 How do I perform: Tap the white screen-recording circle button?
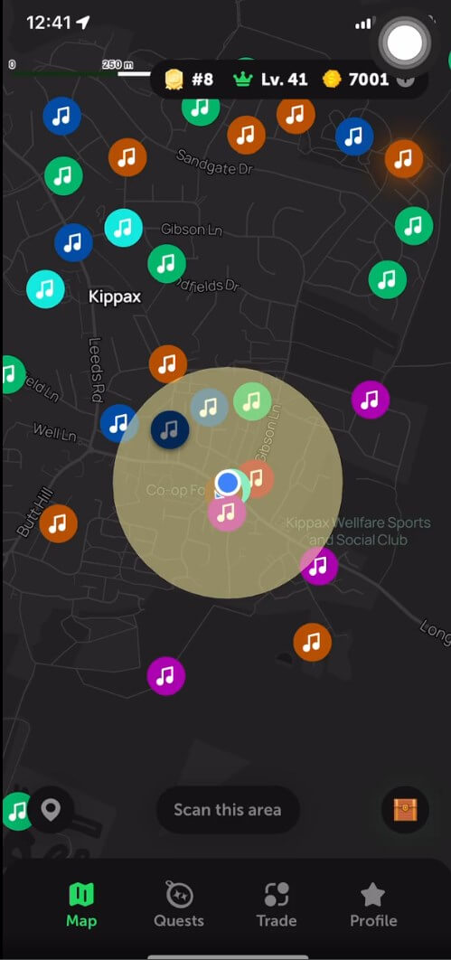(405, 44)
